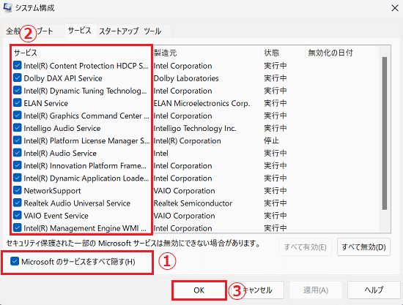Screen dimensions: 403x305
Task: Sort by the 製造元 column header
Action: coord(207,53)
